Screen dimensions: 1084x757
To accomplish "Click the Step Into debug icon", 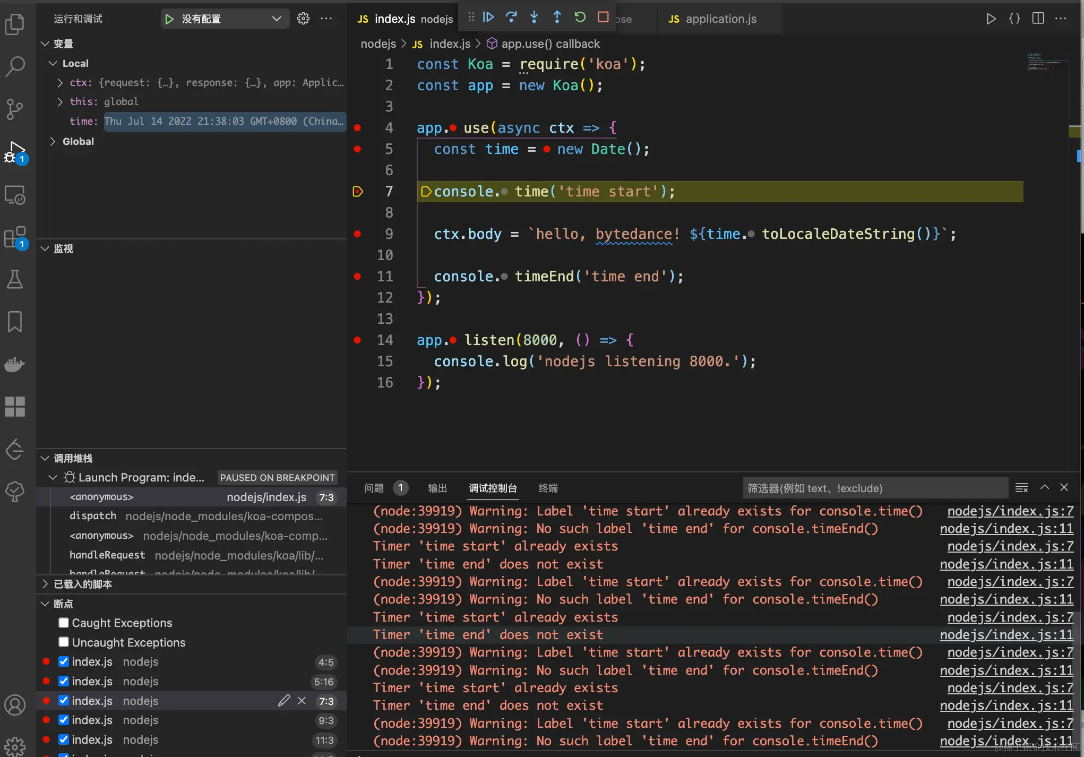I will click(534, 18).
